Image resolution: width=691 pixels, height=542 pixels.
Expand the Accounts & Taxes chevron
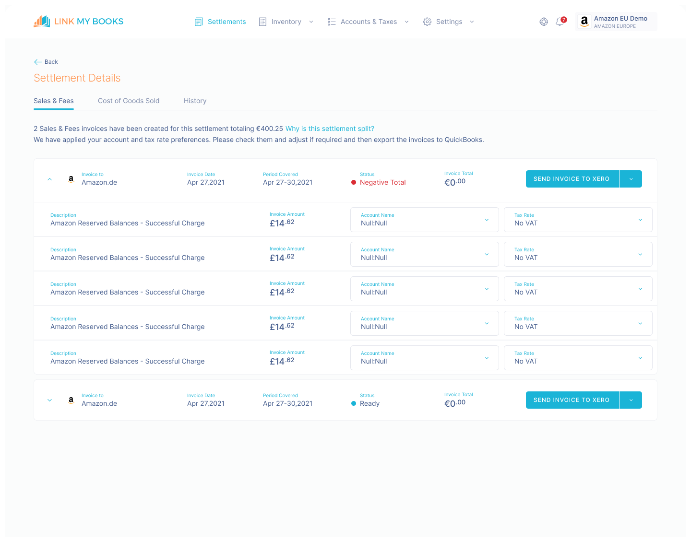406,22
